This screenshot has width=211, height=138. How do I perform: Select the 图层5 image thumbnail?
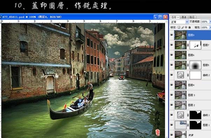pos(181,65)
